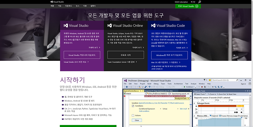253x127 pixels.
Task: Open the 뉴스 item in site navigation
Action: coord(78,6)
